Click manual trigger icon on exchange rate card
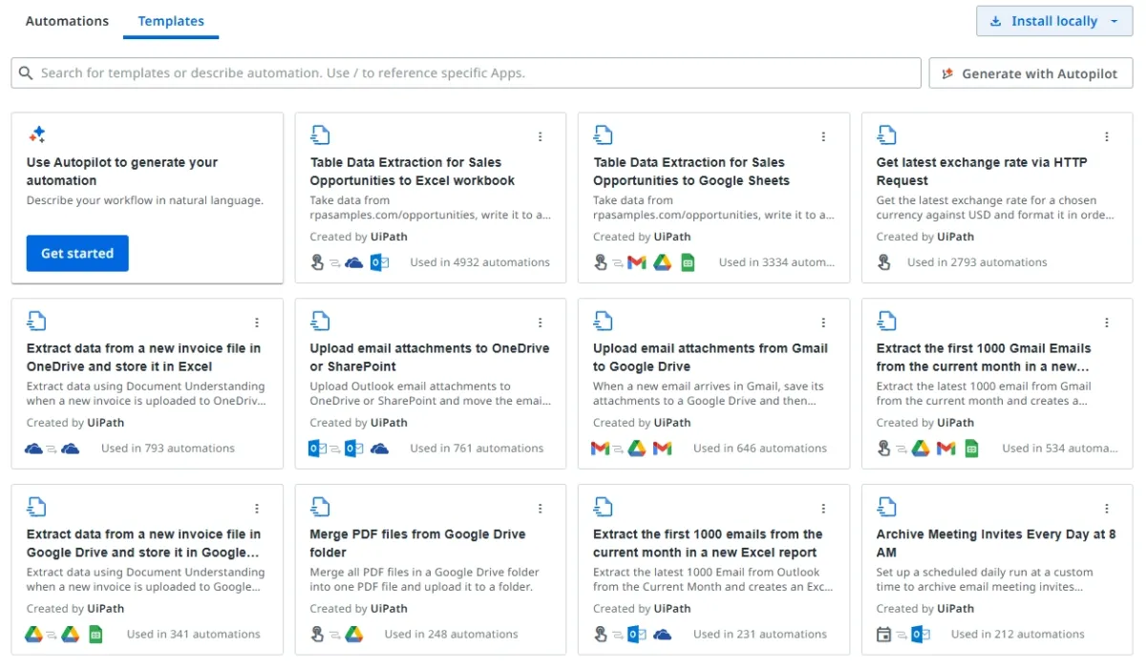 (884, 262)
